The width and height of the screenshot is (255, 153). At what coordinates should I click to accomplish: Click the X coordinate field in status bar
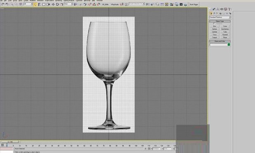(156, 148)
